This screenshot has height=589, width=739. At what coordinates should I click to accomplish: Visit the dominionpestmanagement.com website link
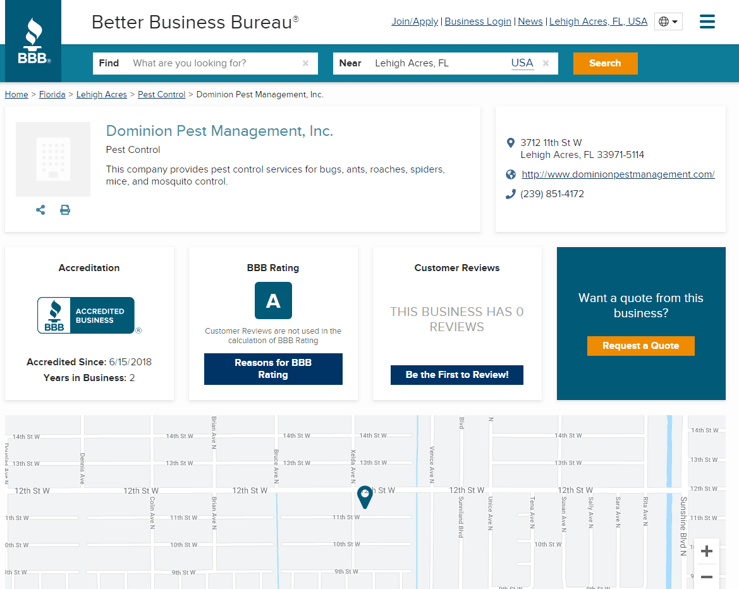coord(618,174)
